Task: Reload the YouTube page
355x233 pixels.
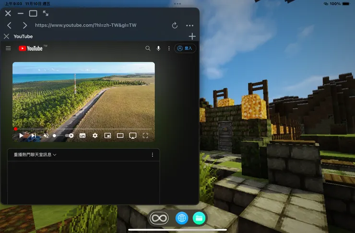Action: coord(175,25)
